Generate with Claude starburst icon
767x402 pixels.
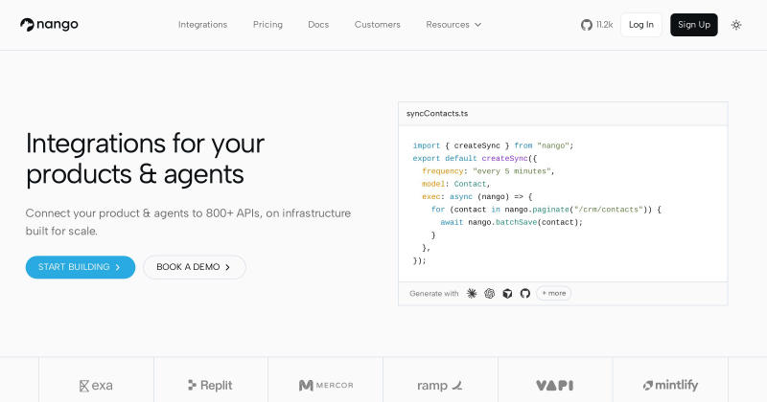point(472,293)
